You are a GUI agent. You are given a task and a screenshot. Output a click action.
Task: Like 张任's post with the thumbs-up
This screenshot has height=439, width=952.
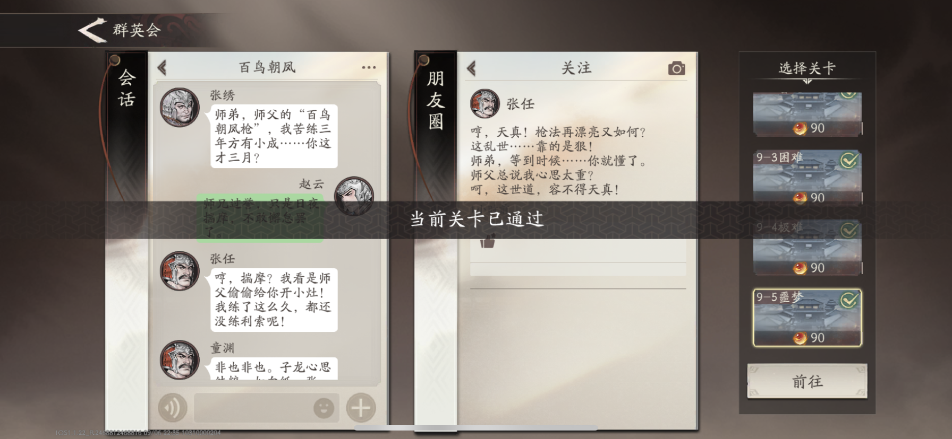pos(487,242)
